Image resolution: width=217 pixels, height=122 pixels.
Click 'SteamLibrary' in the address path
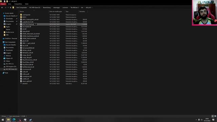tap(47, 7)
